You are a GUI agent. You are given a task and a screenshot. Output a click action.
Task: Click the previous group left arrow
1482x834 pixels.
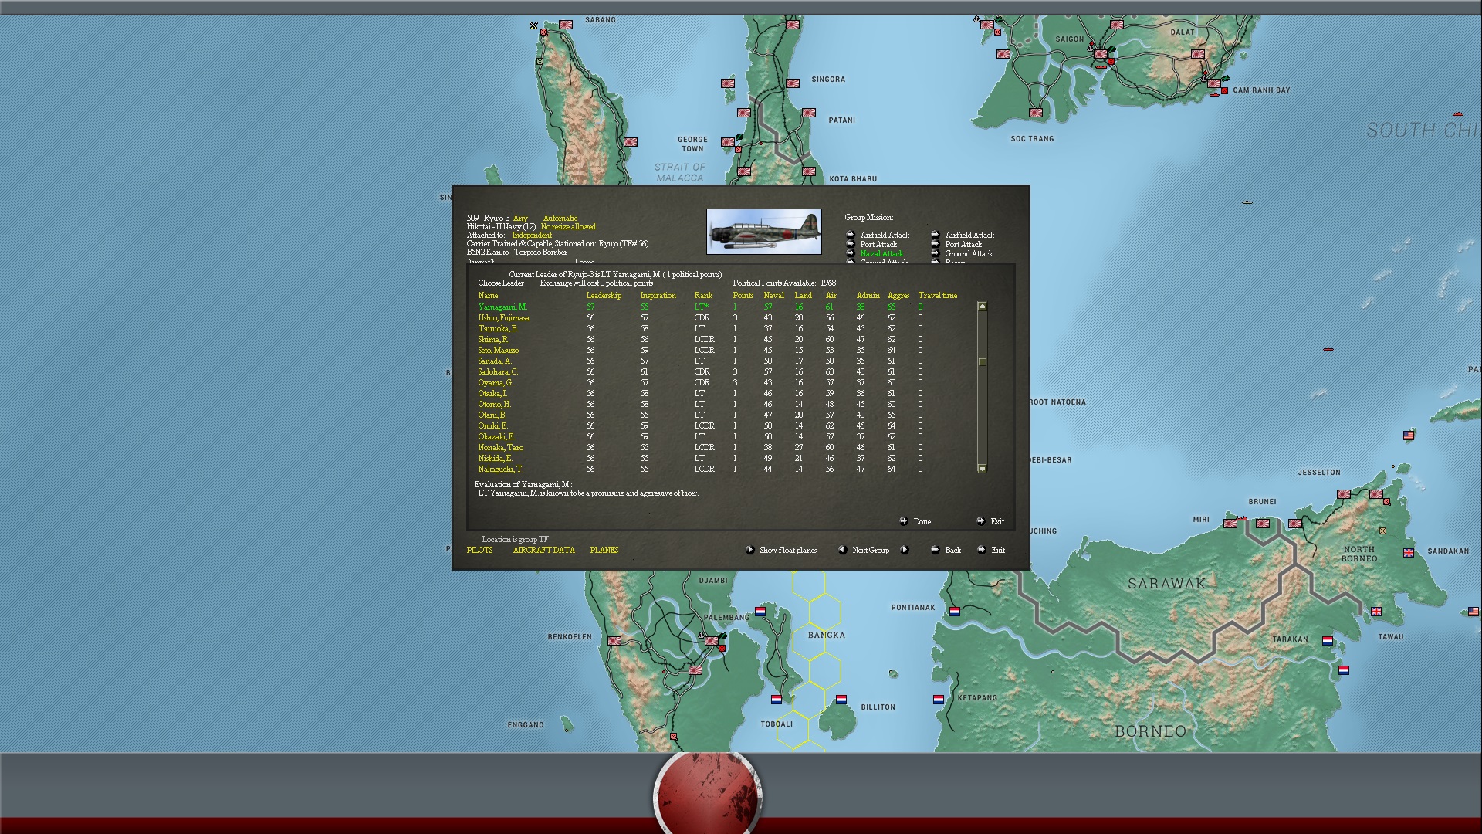842,550
